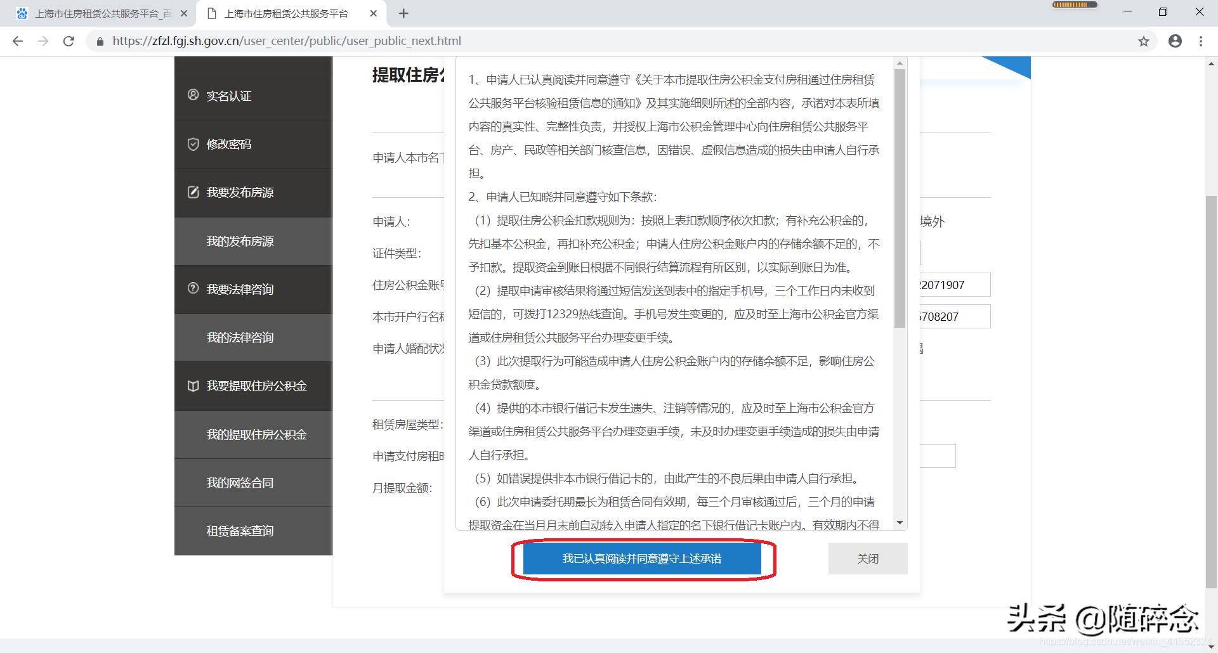Click the back navigation arrow
This screenshot has width=1218, height=653.
pos(17,41)
